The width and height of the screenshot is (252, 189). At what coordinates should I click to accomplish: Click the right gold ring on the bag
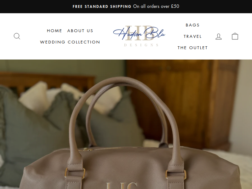click(176, 175)
